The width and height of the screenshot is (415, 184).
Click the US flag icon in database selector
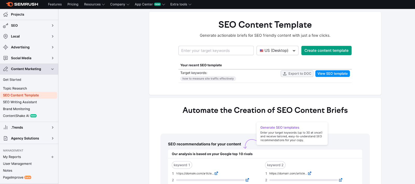(261, 51)
